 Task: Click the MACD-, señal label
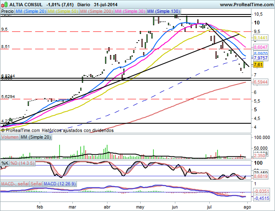pos(14,183)
